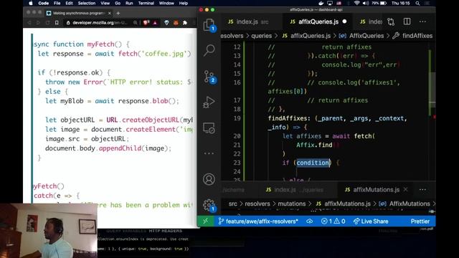Click resolvers in lower breadcrumb
459x258 pixels.
click(x=257, y=204)
